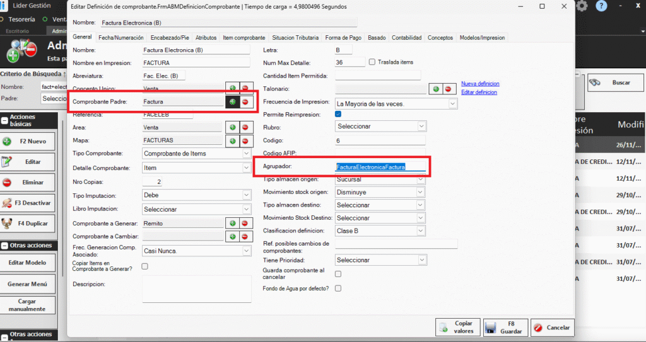Switch to the Situacion Tributaria tab
This screenshot has width=646, height=342.
[x=295, y=38]
